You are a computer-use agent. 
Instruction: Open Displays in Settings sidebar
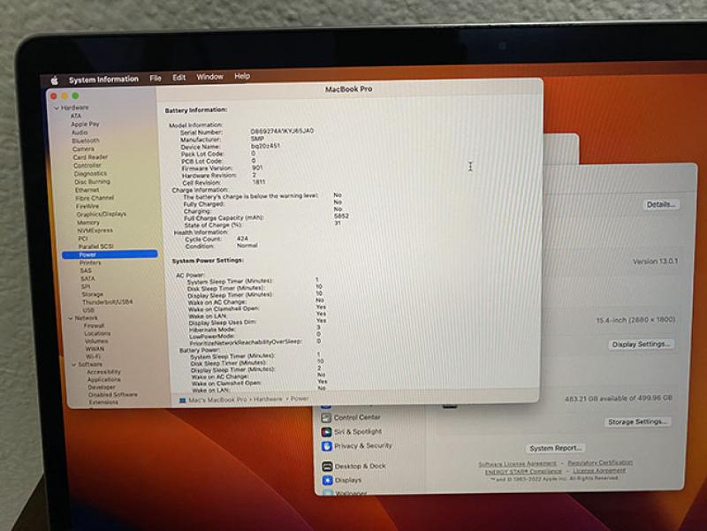pos(342,480)
